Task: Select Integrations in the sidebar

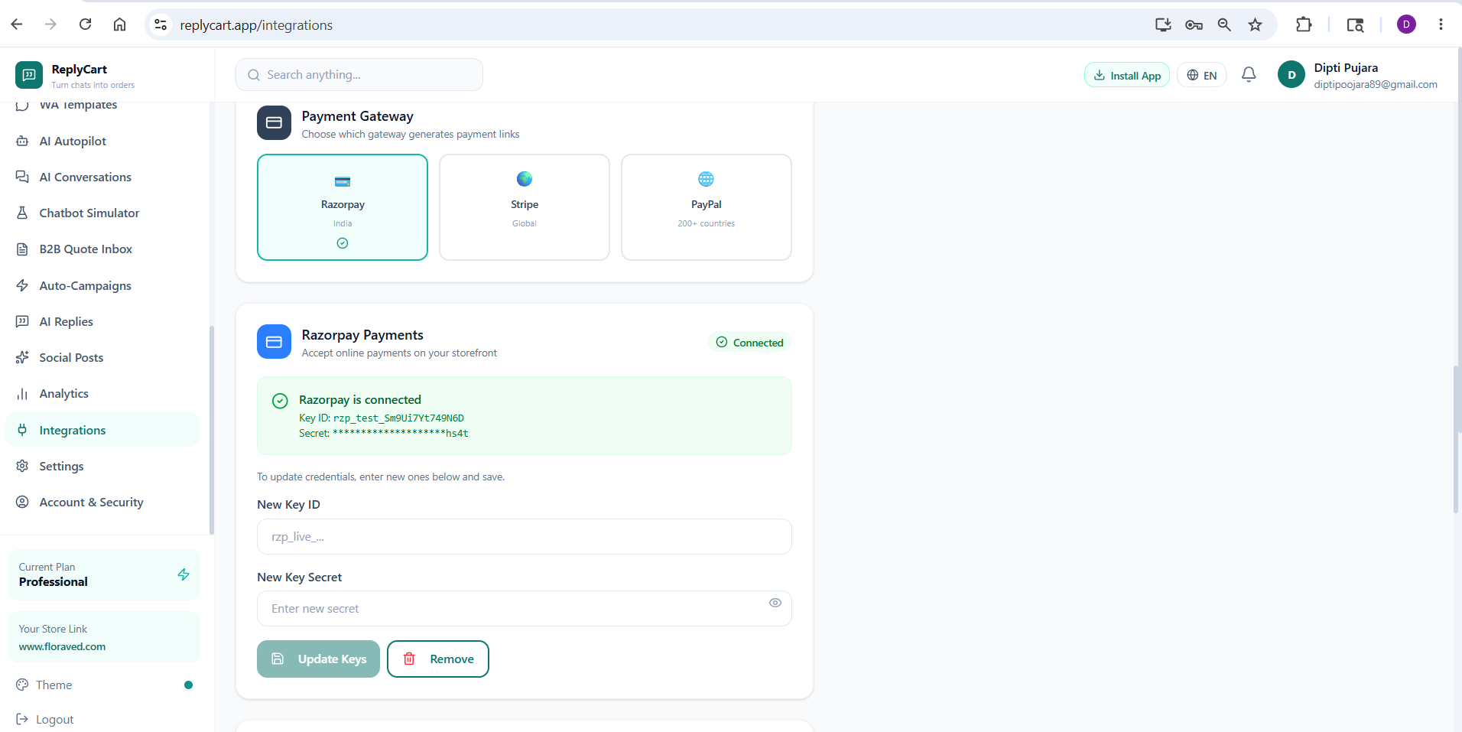Action: click(102, 430)
